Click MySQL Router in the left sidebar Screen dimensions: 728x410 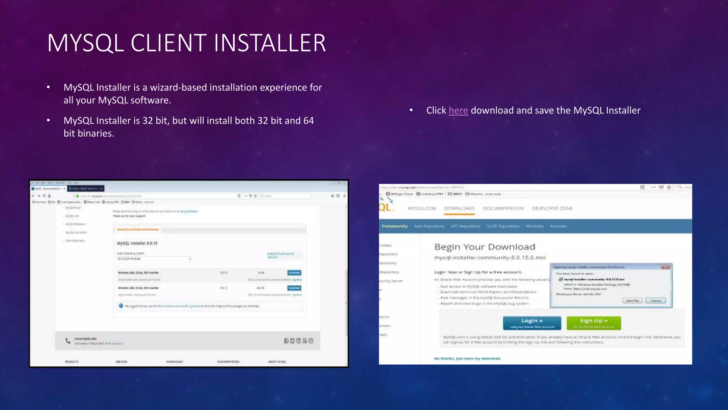click(x=73, y=208)
